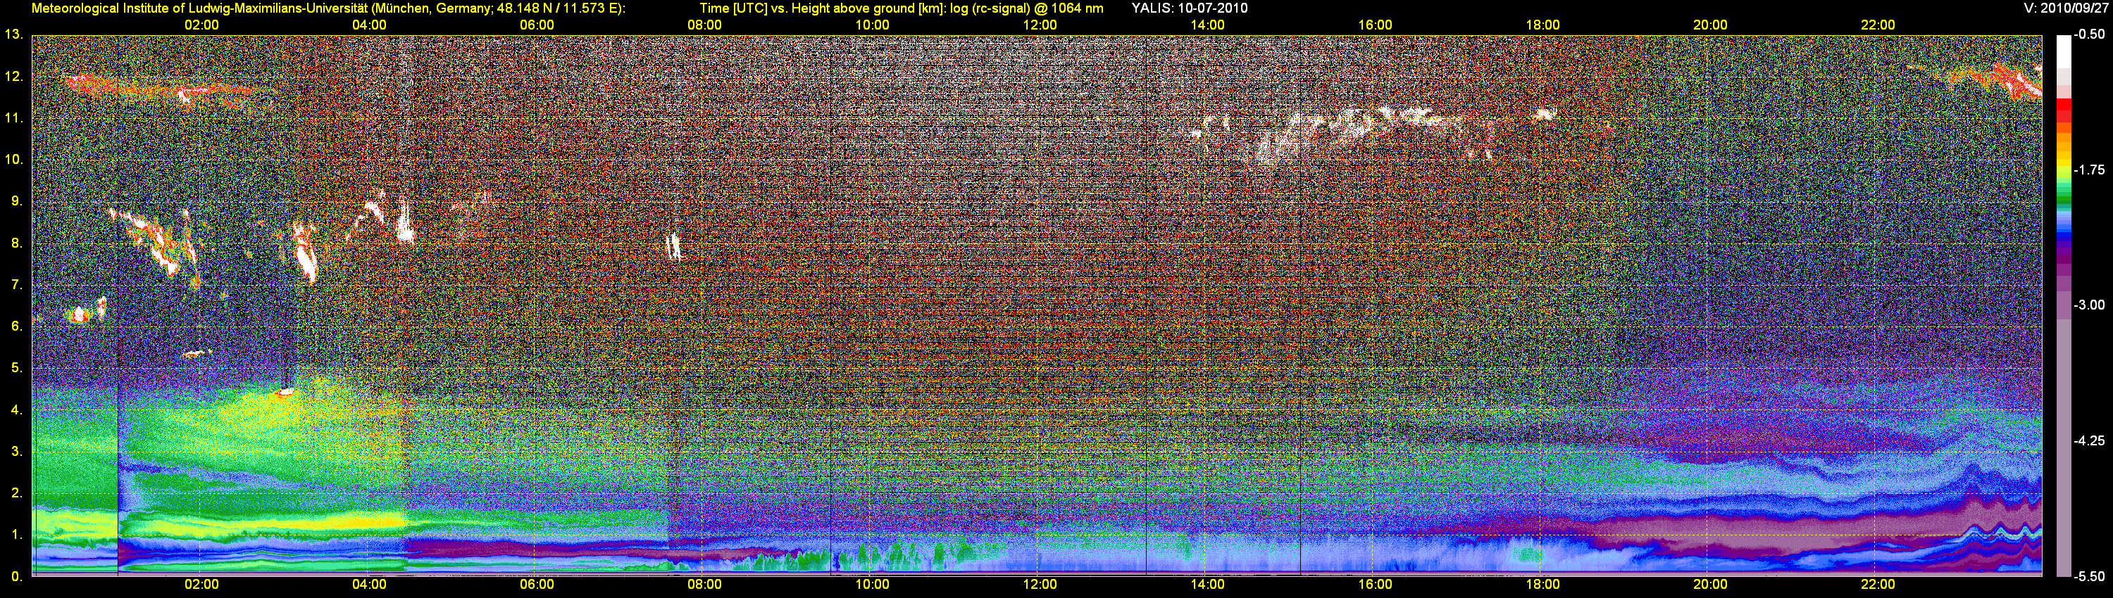Viewport: 2113px width, 598px height.
Task: Click the 12:00 label on the bottom time axis
Action: click(x=1040, y=585)
